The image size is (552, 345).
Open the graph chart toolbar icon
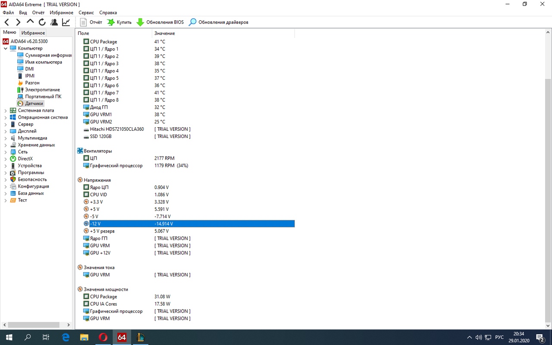(x=66, y=22)
